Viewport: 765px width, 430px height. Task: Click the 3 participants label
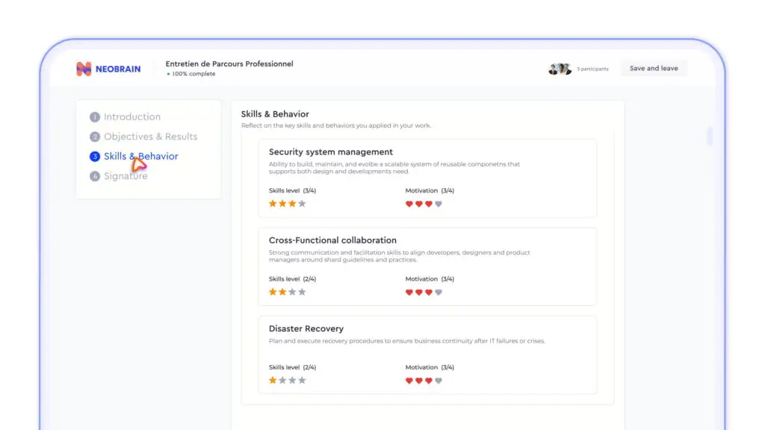tap(592, 69)
